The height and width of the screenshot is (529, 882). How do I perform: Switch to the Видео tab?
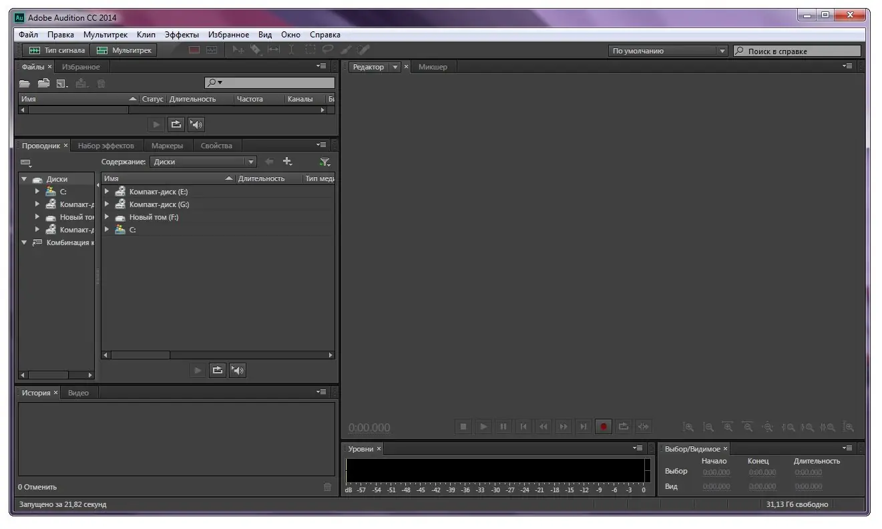(x=78, y=393)
